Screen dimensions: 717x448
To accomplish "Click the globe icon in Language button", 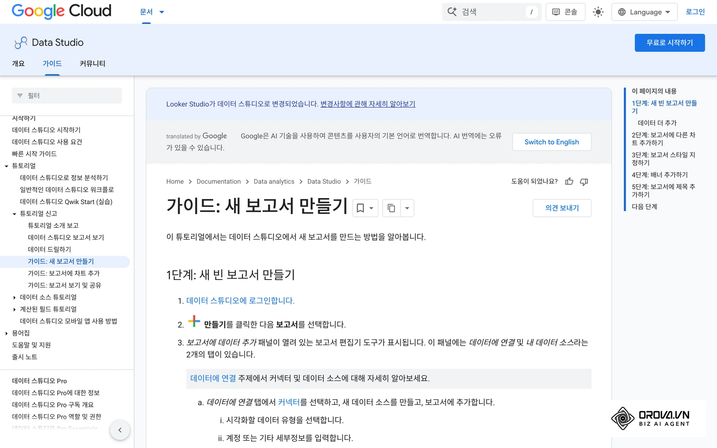I will tap(622, 12).
